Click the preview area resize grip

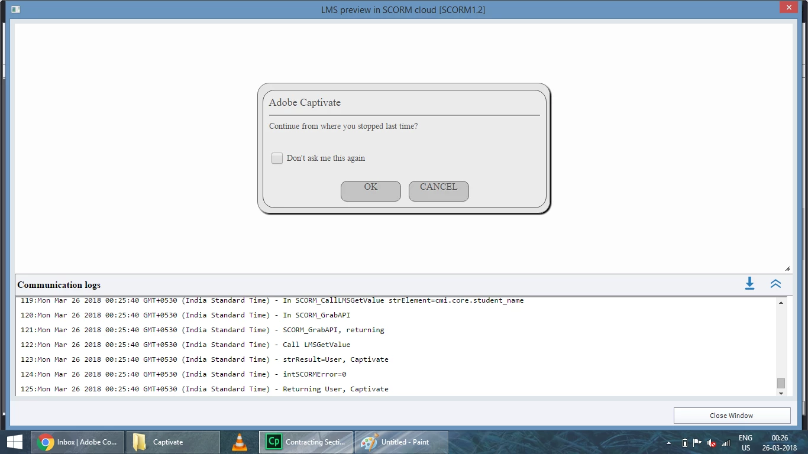coord(787,268)
